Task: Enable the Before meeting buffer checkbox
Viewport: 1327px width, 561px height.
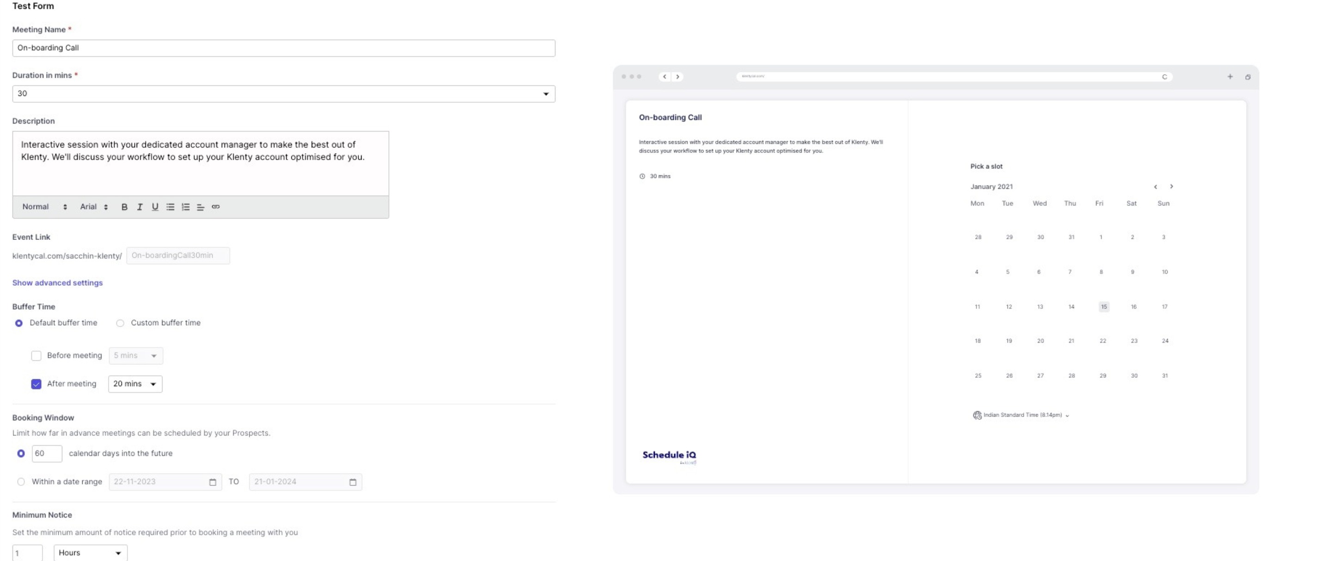Action: click(36, 356)
